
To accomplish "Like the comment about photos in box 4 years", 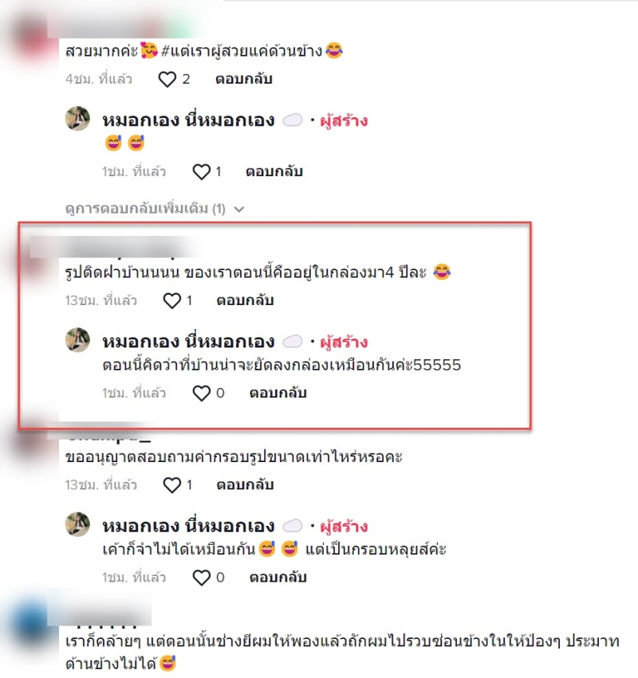I will (x=171, y=301).
